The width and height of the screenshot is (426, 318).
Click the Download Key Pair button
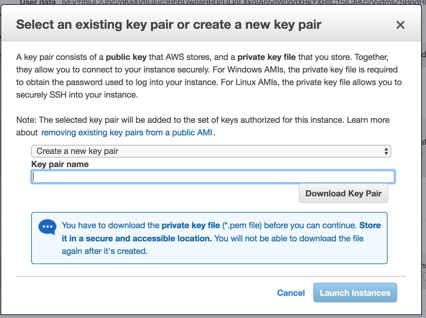click(x=343, y=193)
